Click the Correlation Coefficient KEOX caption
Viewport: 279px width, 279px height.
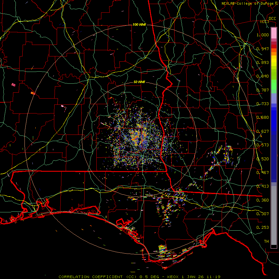point(139,277)
